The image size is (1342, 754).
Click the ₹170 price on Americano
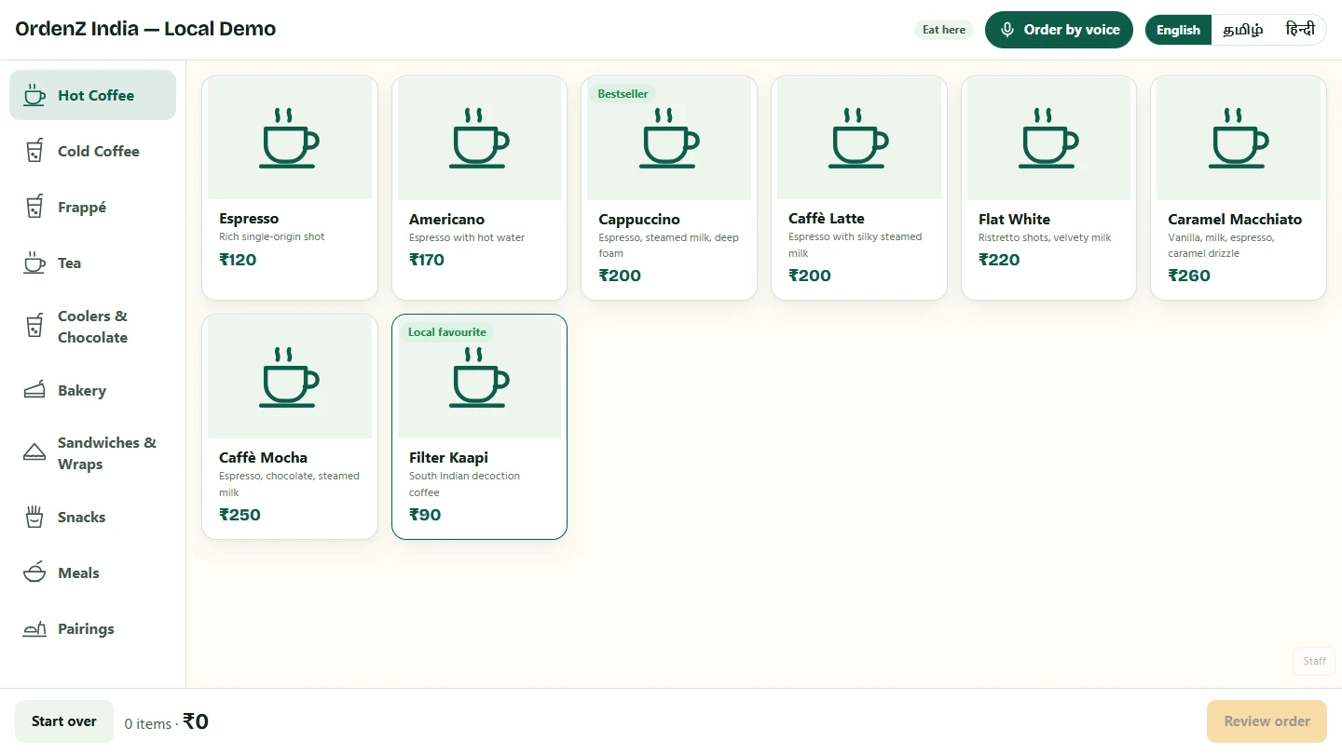click(x=427, y=260)
